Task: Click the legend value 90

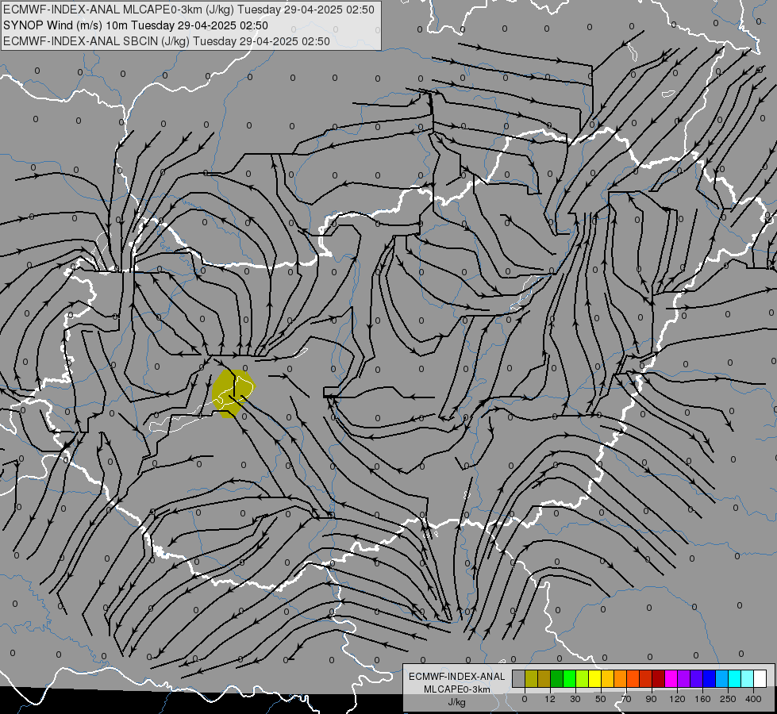Action: point(651,699)
